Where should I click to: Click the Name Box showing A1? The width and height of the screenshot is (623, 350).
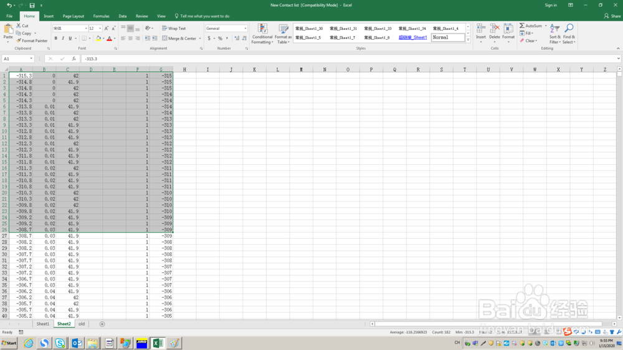(18, 58)
